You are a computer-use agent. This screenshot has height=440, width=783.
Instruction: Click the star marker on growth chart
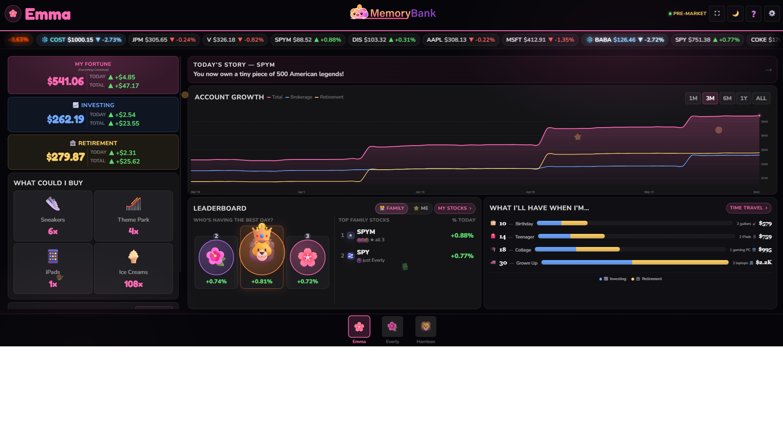click(578, 137)
